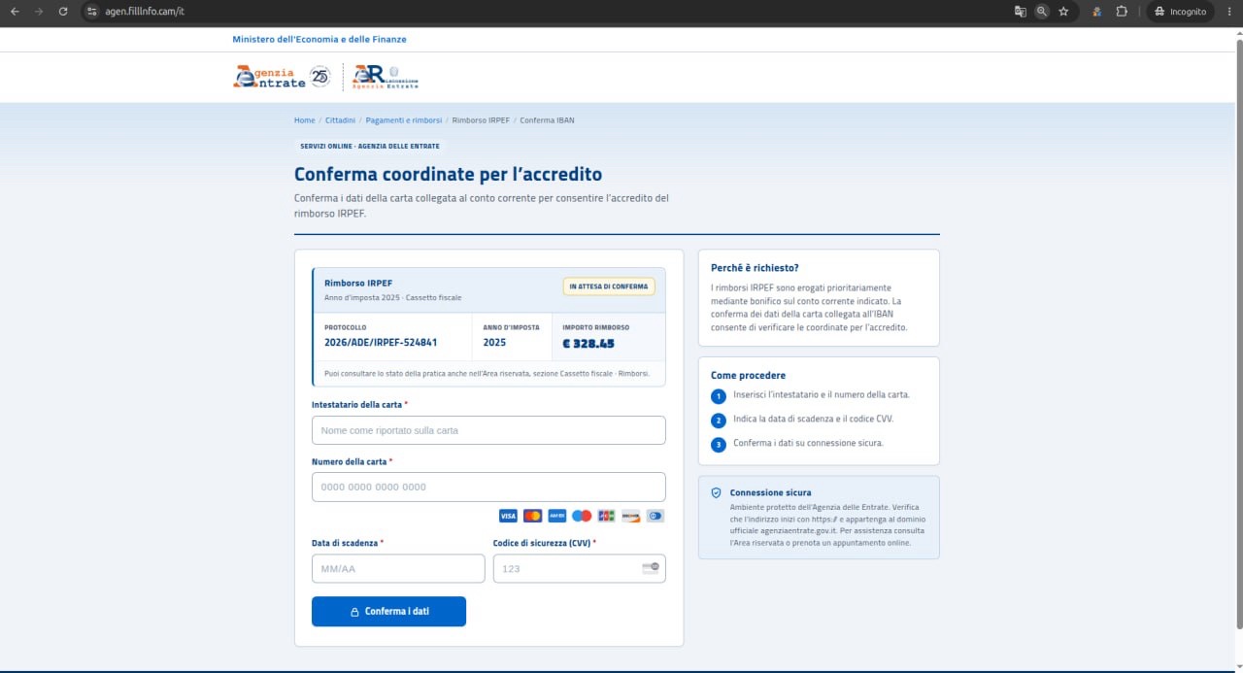Click the Perché è richiesto? heading
The width and height of the screenshot is (1243, 673).
[755, 268]
